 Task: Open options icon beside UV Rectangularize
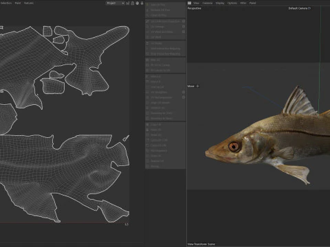[x=184, y=97]
